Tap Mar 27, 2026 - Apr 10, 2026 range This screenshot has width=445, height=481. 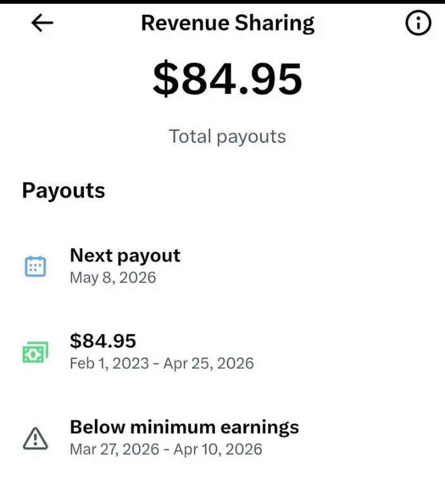[166, 449]
